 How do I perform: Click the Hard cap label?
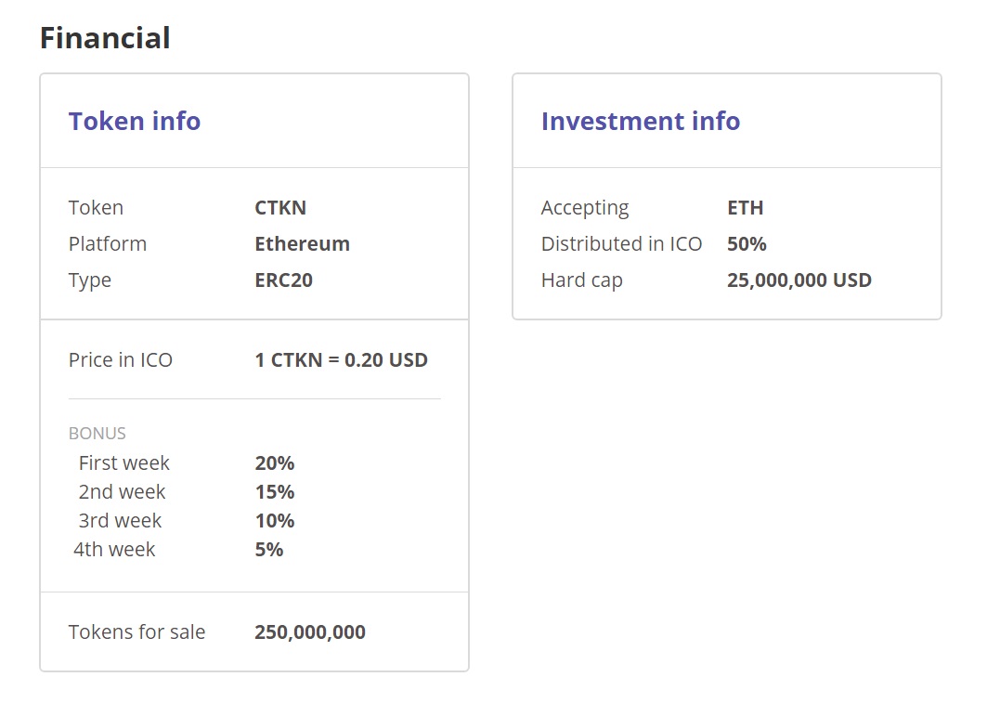[581, 280]
